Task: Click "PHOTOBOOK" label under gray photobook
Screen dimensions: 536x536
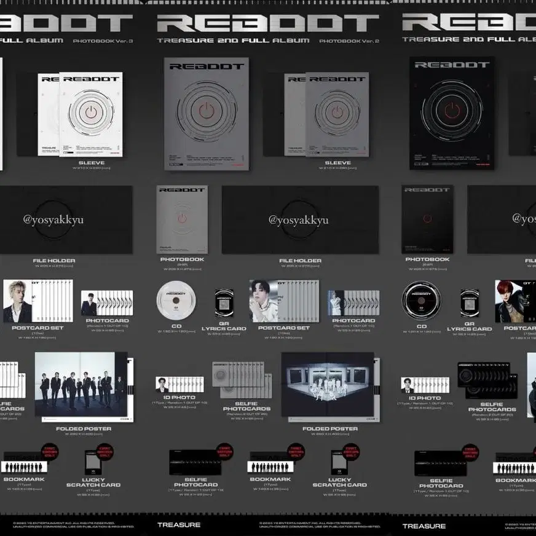Action: pos(182,259)
